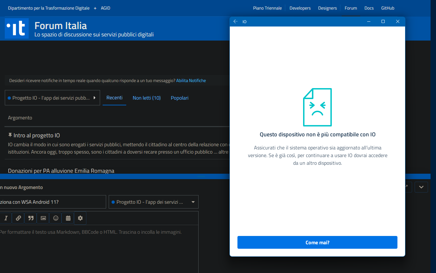The height and width of the screenshot is (273, 436).
Task: Click the 'n nuovo Argomento' composer heading
Action: pyautogui.click(x=21, y=187)
